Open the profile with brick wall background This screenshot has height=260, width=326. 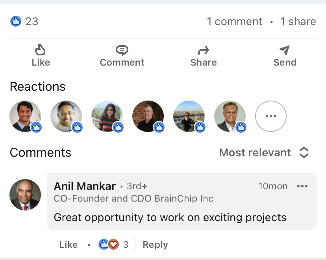click(x=148, y=116)
